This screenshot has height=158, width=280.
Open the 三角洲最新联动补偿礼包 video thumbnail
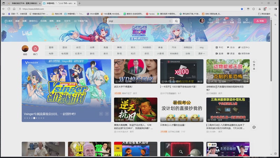(x=228, y=110)
